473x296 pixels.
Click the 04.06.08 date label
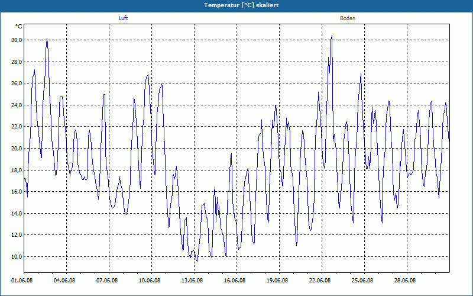coord(64,281)
